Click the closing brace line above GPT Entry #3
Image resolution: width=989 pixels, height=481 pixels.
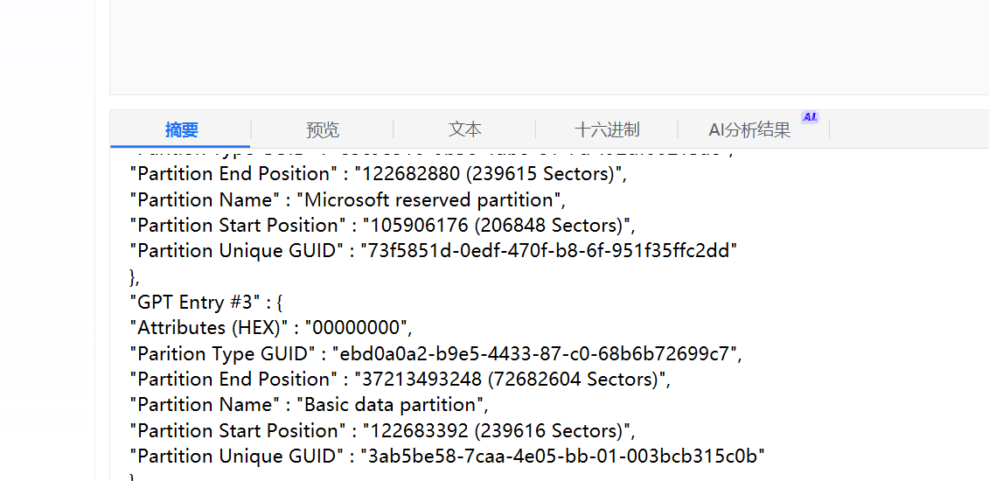tap(135, 276)
